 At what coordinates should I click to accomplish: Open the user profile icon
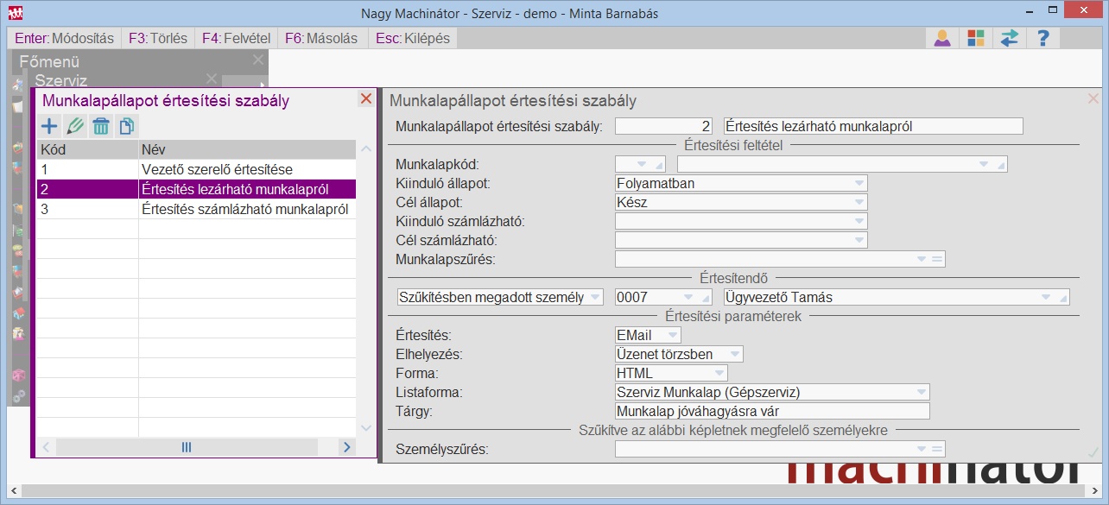pos(942,38)
